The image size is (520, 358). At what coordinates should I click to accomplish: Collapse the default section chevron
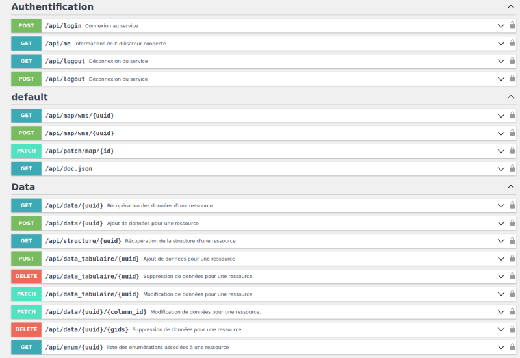(511, 97)
